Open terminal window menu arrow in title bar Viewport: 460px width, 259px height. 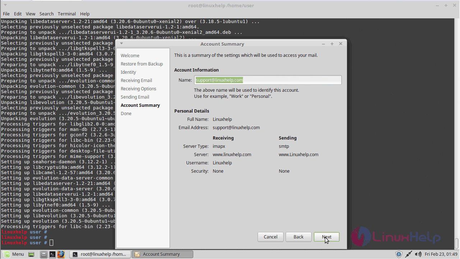(6, 5)
